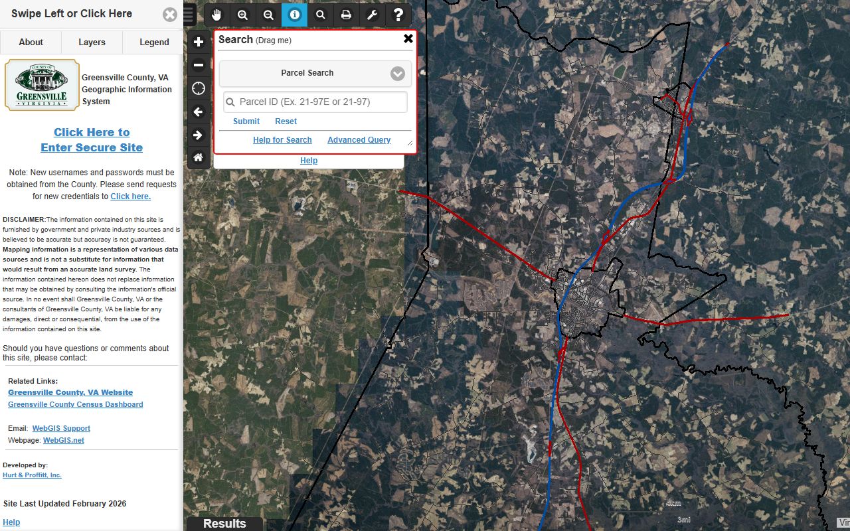Viewport: 850px width, 531px height.
Task: Return to home map extent
Action: coord(199,158)
